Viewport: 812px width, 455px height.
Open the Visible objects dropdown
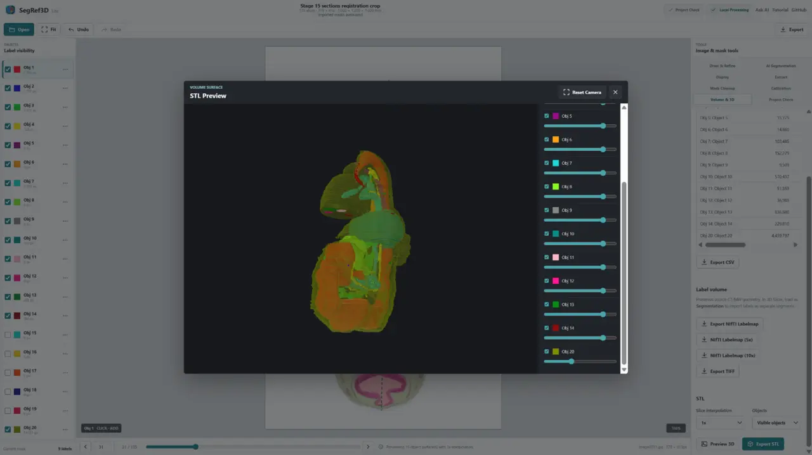coord(777,423)
